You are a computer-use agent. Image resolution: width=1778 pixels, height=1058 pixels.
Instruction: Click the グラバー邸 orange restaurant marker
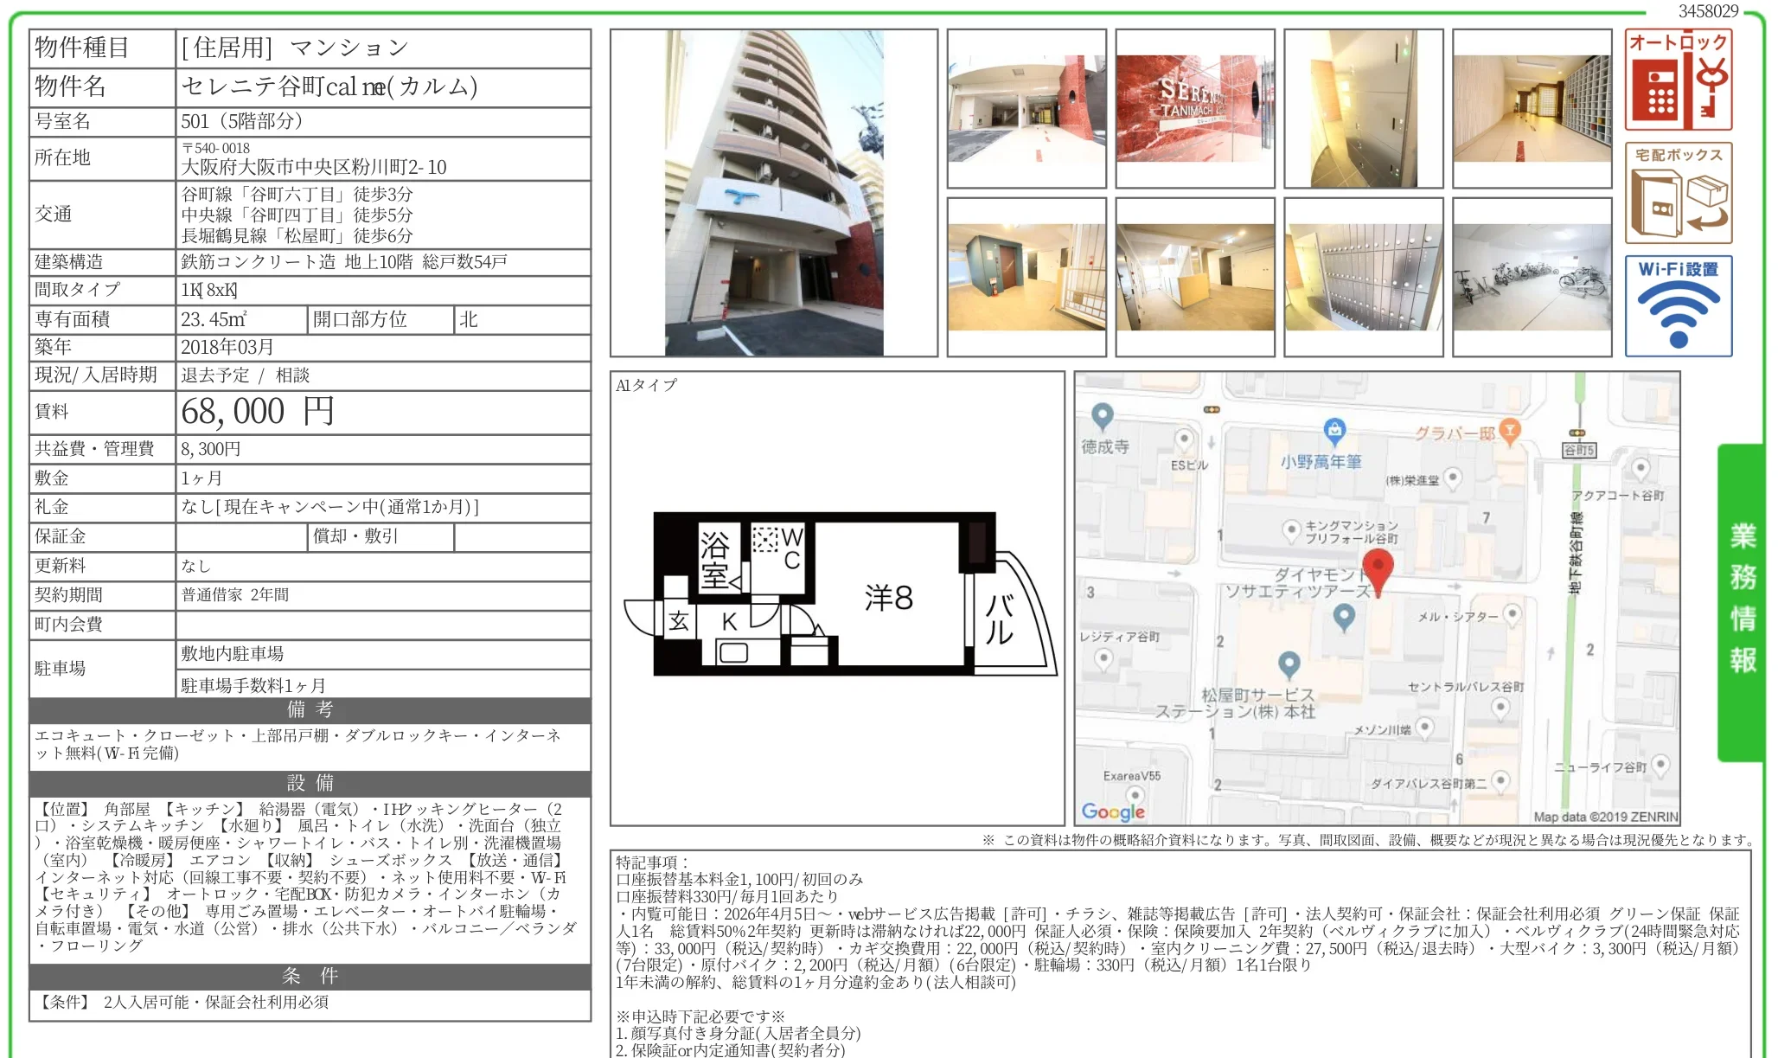1509,430
